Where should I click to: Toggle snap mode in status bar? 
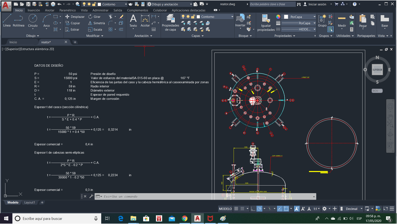click(x=243, y=209)
